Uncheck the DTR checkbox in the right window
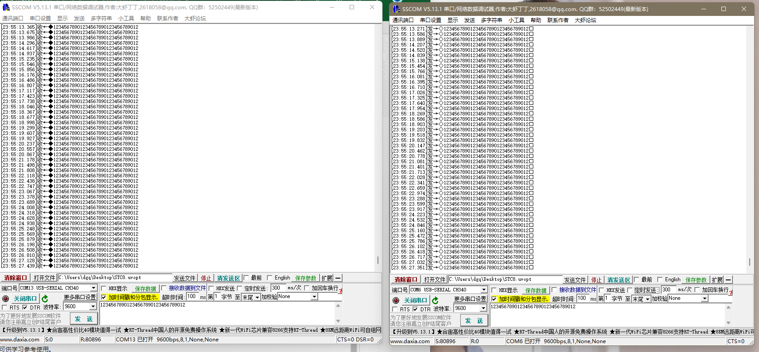The image size is (759, 352). pyautogui.click(x=415, y=309)
